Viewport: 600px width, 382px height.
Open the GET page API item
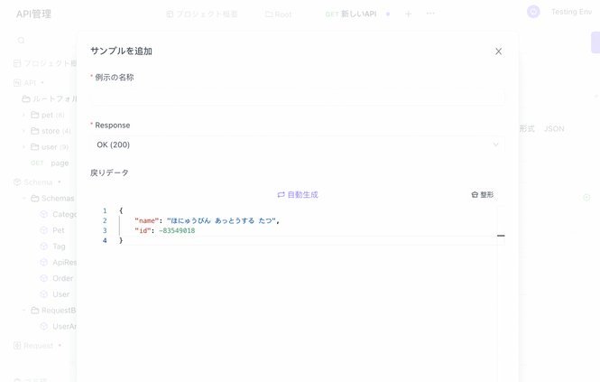pos(50,163)
